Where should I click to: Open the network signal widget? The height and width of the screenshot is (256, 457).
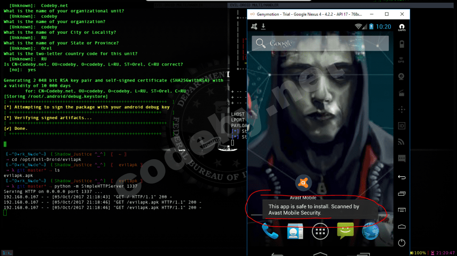tap(401, 142)
